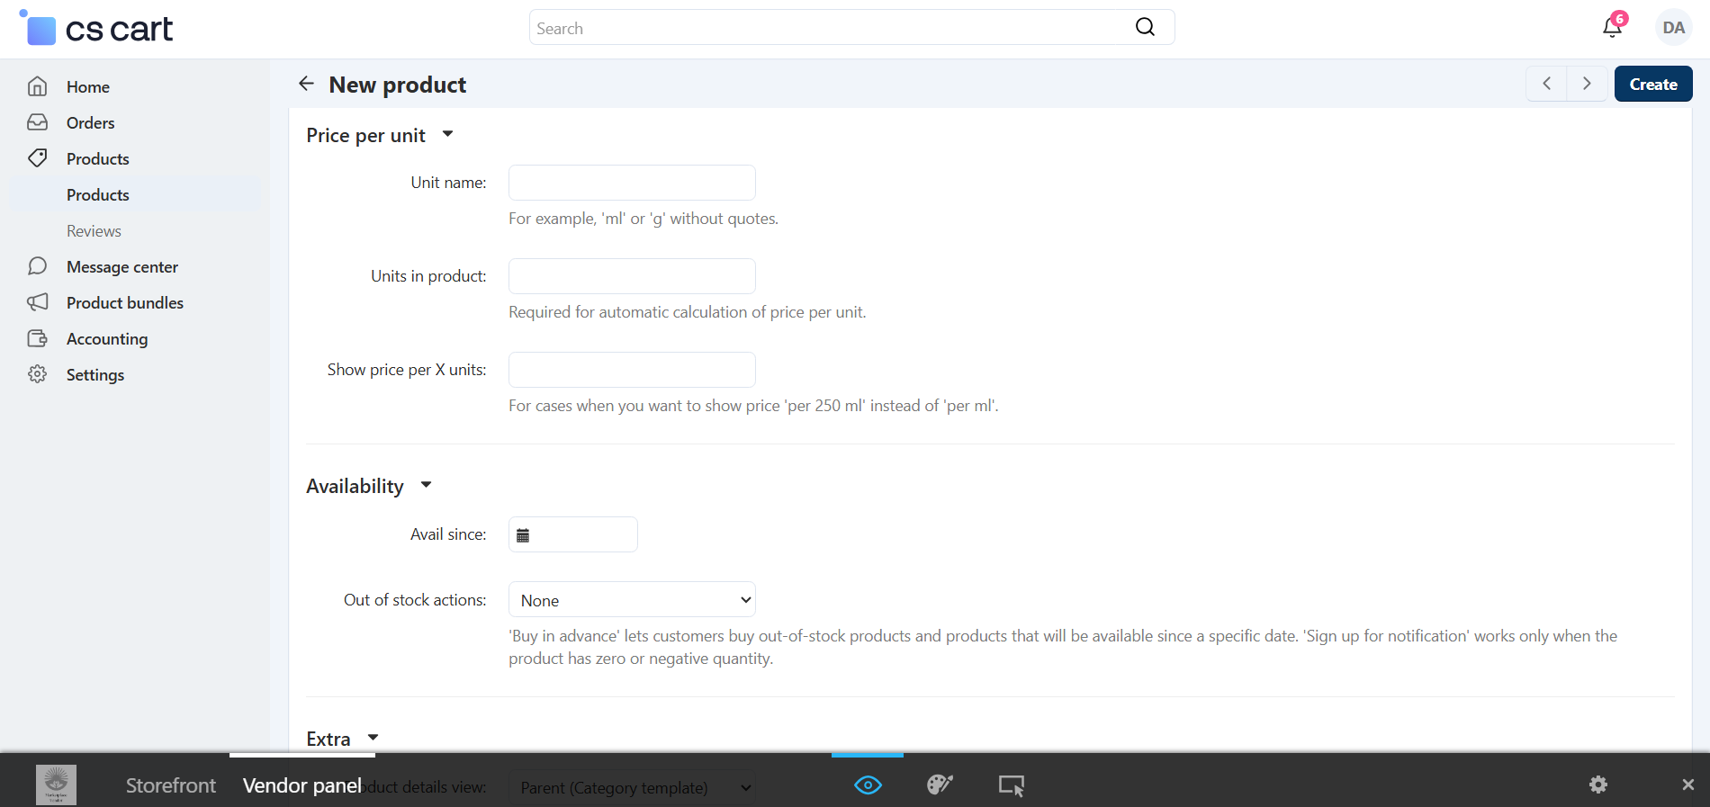Click the on-site text editing cursor icon
Image resolution: width=1710 pixels, height=807 pixels.
[x=1012, y=785]
